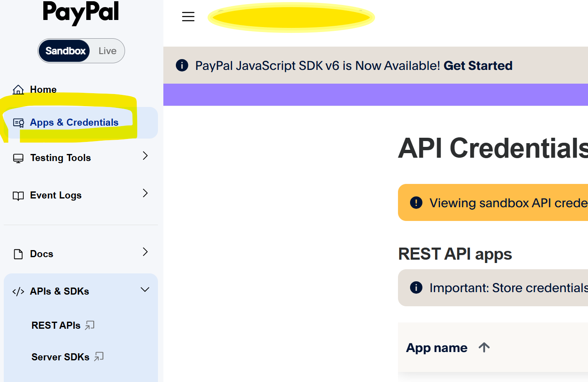588x382 pixels.
Task: Click the PayPal logo
Action: click(81, 12)
